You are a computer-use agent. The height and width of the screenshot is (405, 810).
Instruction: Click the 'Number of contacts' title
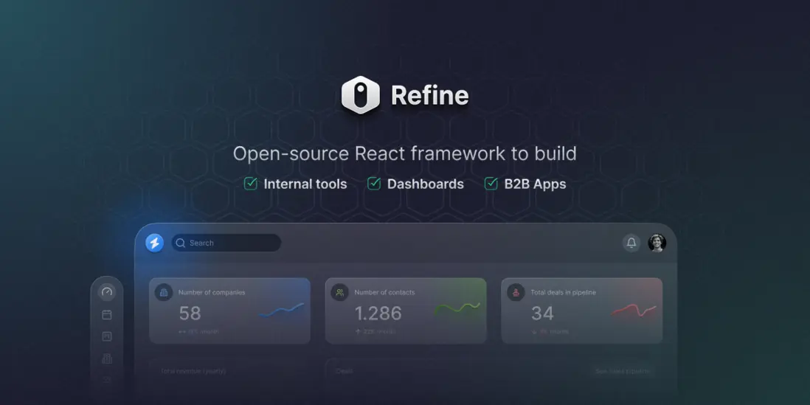pos(384,292)
